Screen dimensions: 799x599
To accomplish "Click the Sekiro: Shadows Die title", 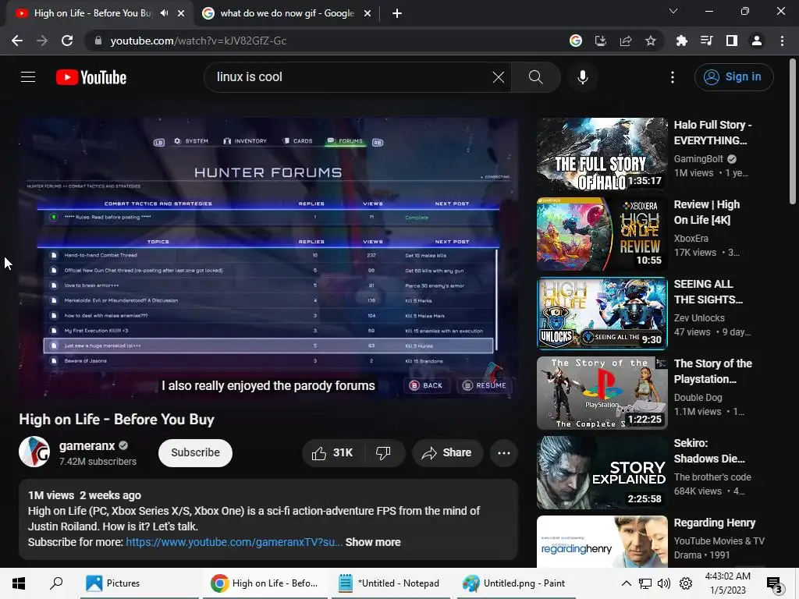I will pyautogui.click(x=709, y=451).
